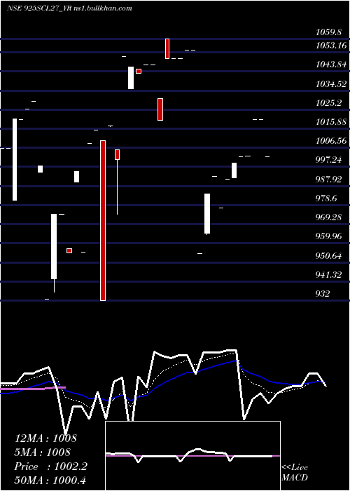Click the <<Live MACD label
Viewport: 350px width, 491px height.
(x=295, y=473)
